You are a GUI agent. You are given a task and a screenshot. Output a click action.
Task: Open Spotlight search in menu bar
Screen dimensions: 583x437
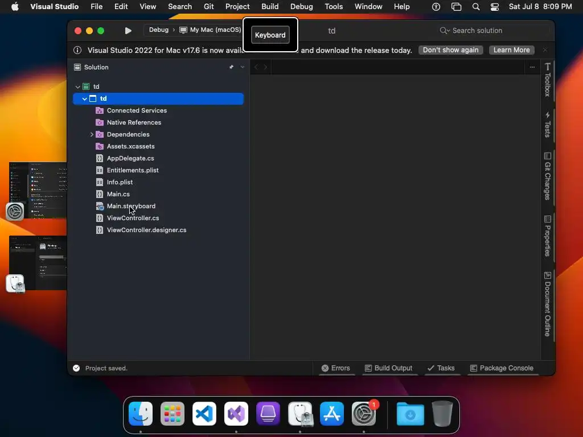point(475,7)
